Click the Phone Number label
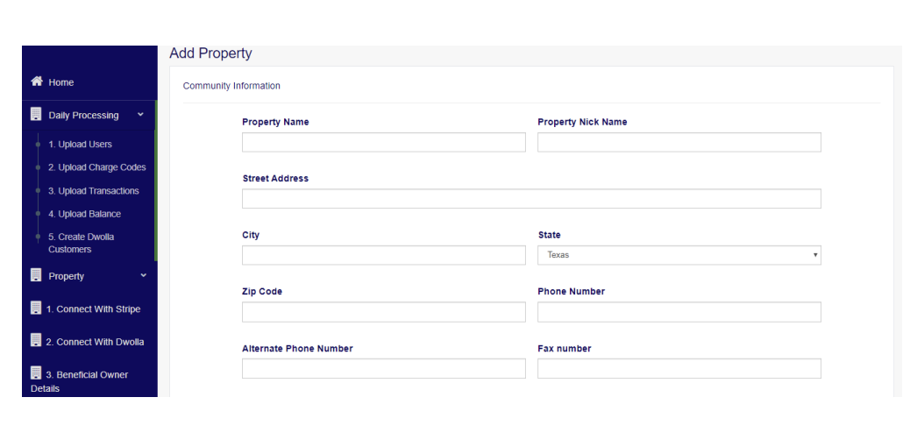Screen dimensions: 924x447 point(571,292)
